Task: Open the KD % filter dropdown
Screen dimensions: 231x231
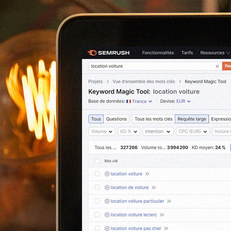Action: point(129,131)
